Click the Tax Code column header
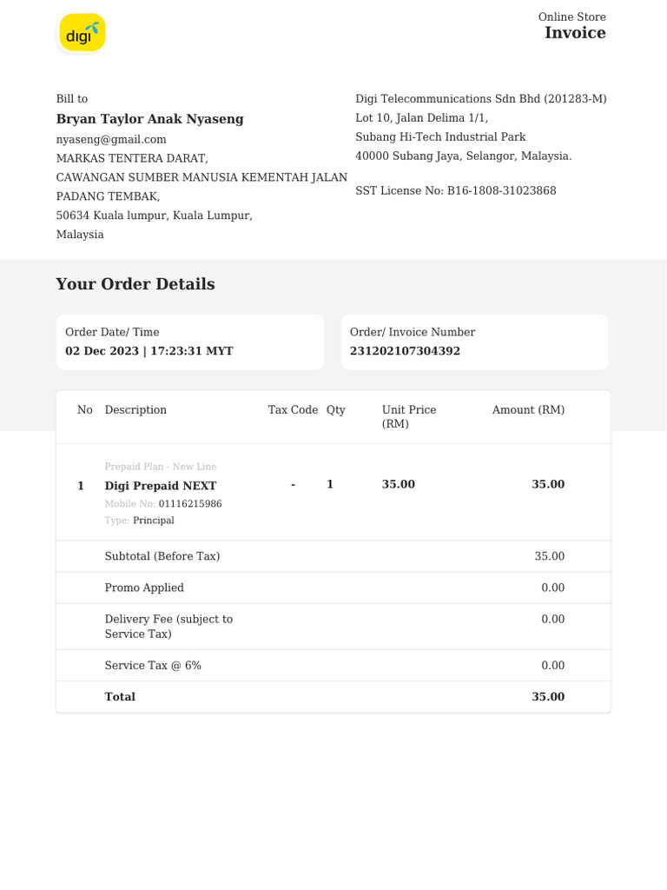This screenshot has height=890, width=667. 293,410
